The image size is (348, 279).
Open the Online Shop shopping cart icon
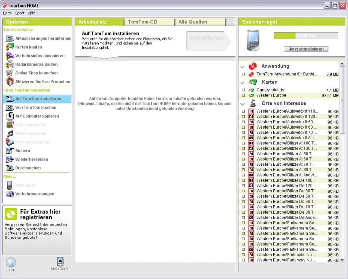click(10, 73)
